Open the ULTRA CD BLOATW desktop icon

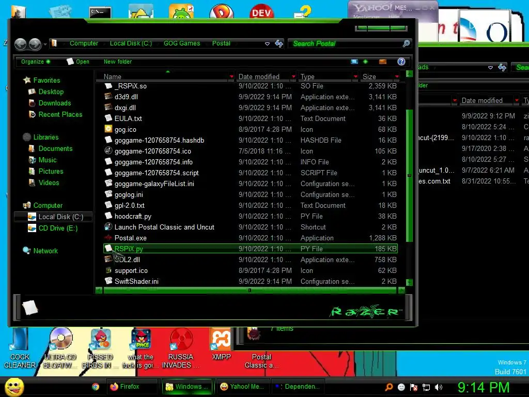[x=60, y=348]
